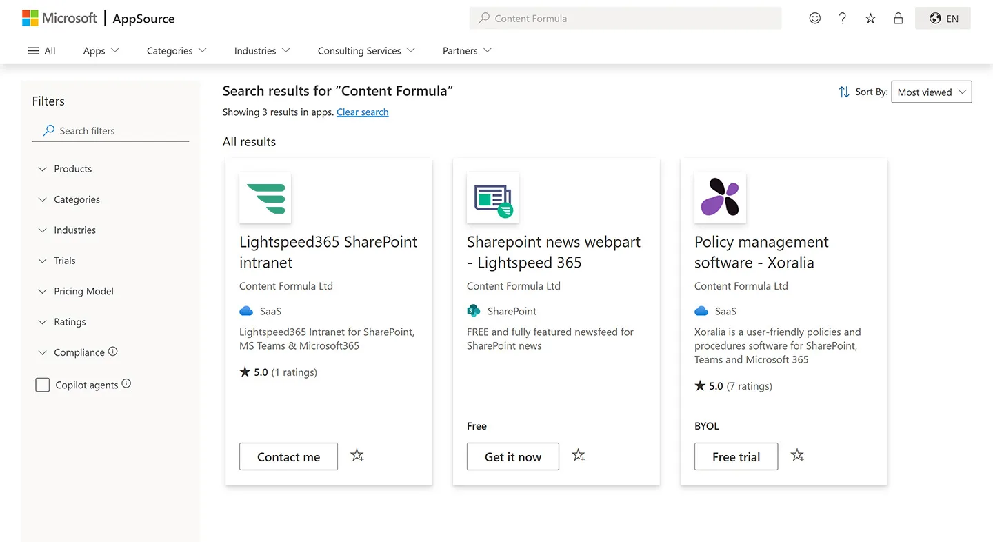The image size is (993, 542).
Task: Open Sharepoint news webpart - Lightspeed 365 title
Action: 554,252
